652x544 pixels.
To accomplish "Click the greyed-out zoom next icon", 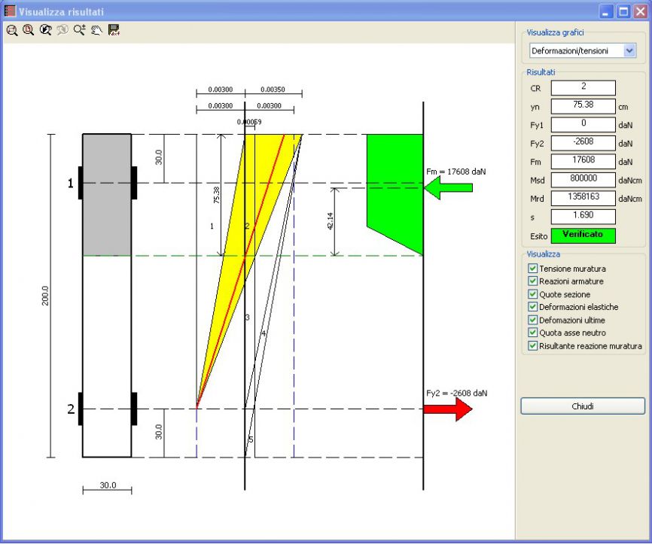I will (x=62, y=30).
